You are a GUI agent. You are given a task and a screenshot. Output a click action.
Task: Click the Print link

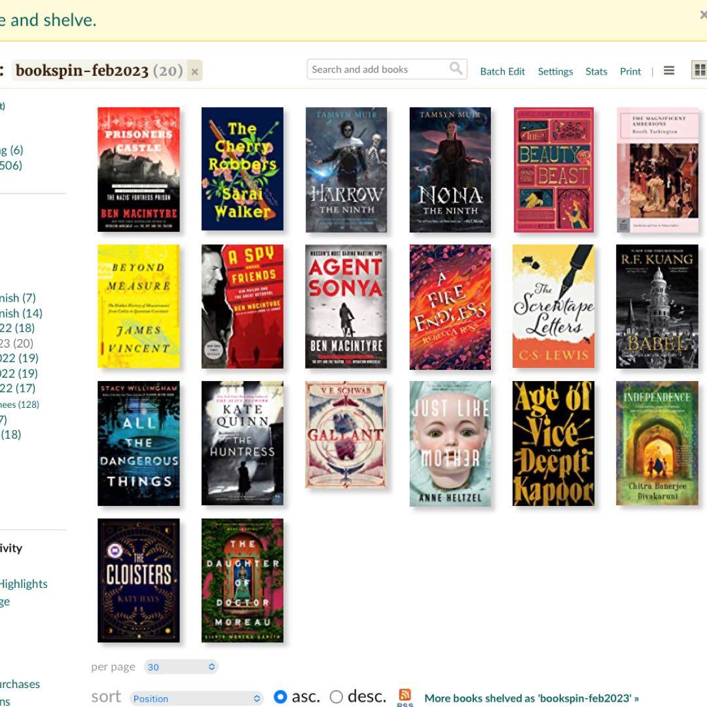(x=630, y=71)
